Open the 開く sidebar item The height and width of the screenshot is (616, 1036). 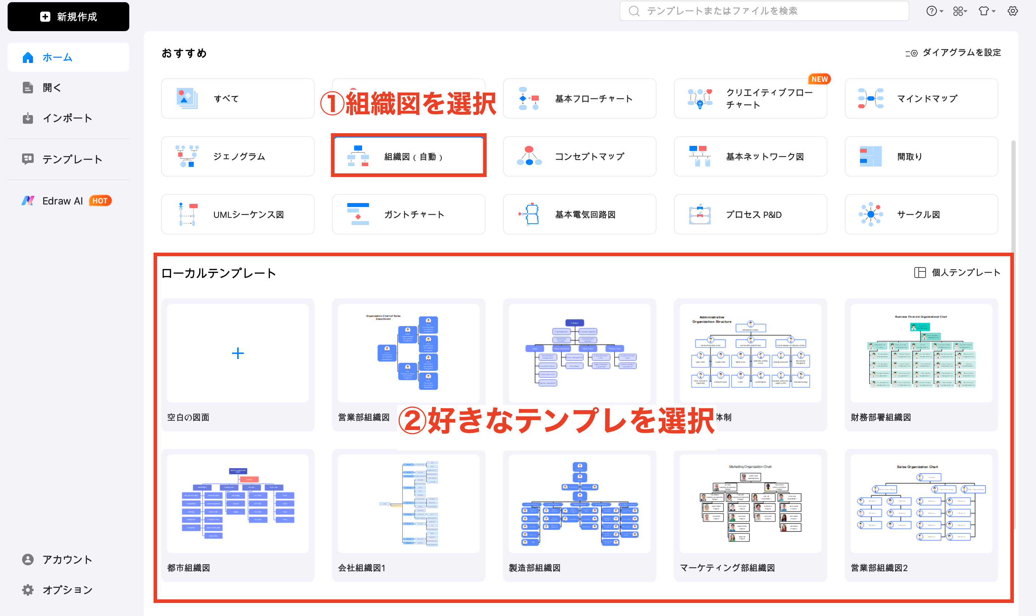(52, 88)
